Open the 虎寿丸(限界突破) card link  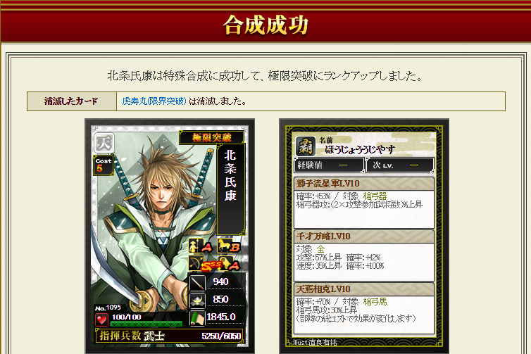pyautogui.click(x=154, y=101)
